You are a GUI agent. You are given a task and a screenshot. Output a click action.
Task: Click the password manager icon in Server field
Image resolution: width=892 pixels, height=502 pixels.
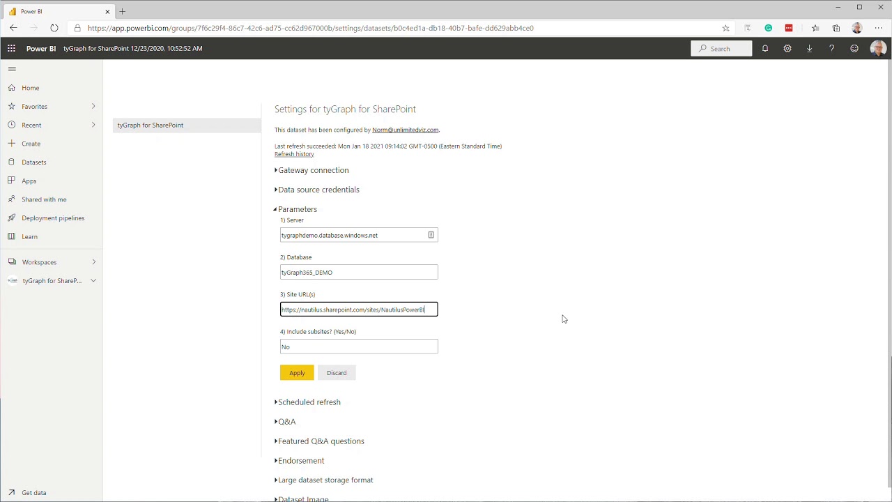431,235
